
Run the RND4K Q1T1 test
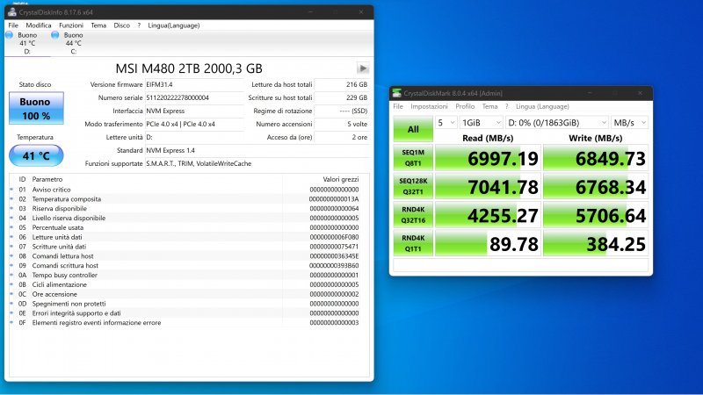click(413, 243)
